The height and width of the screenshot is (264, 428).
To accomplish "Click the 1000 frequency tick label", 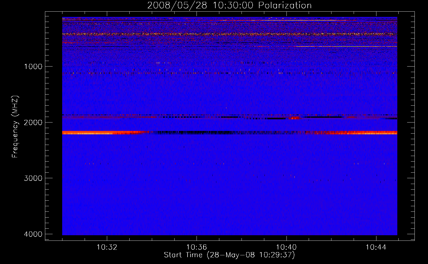I will pos(33,66).
